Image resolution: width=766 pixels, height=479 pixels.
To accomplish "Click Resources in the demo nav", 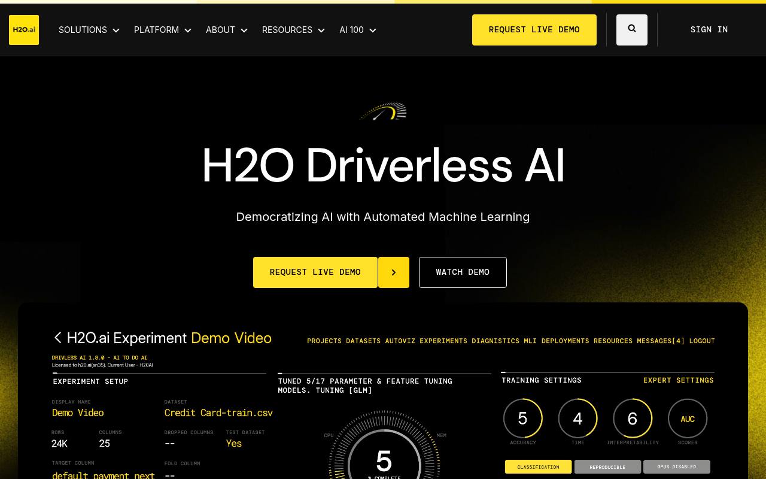I will (x=613, y=341).
